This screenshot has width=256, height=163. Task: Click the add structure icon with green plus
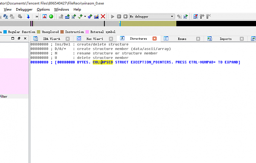click(67, 17)
